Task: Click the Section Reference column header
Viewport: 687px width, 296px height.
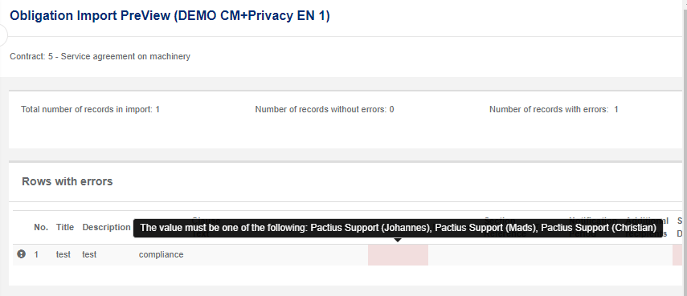Action: click(505, 227)
